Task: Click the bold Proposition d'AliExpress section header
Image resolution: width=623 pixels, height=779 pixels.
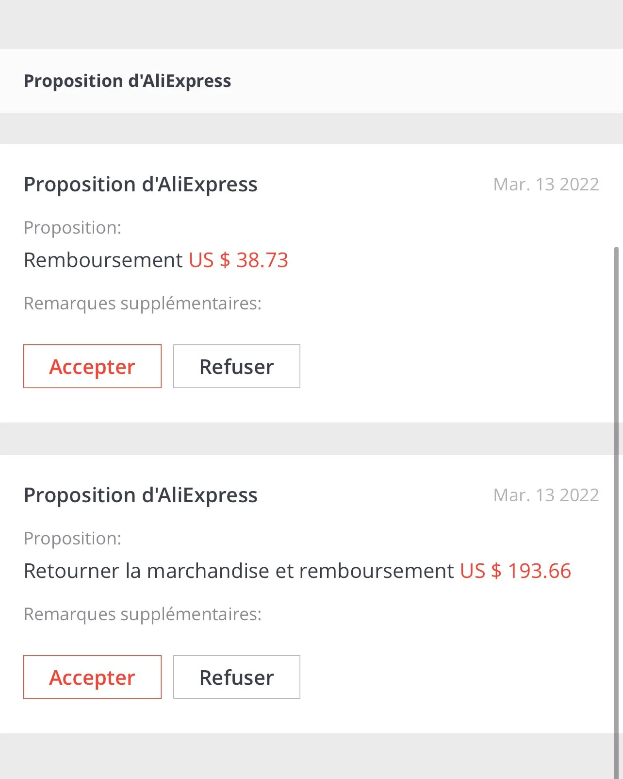Action: coord(127,81)
